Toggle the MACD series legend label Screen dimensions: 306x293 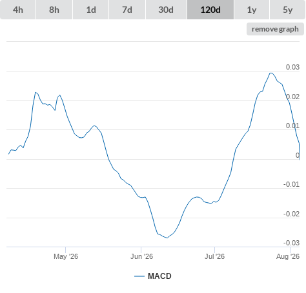(159, 276)
